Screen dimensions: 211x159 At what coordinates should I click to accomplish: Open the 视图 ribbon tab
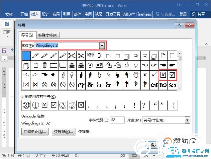click(x=98, y=14)
